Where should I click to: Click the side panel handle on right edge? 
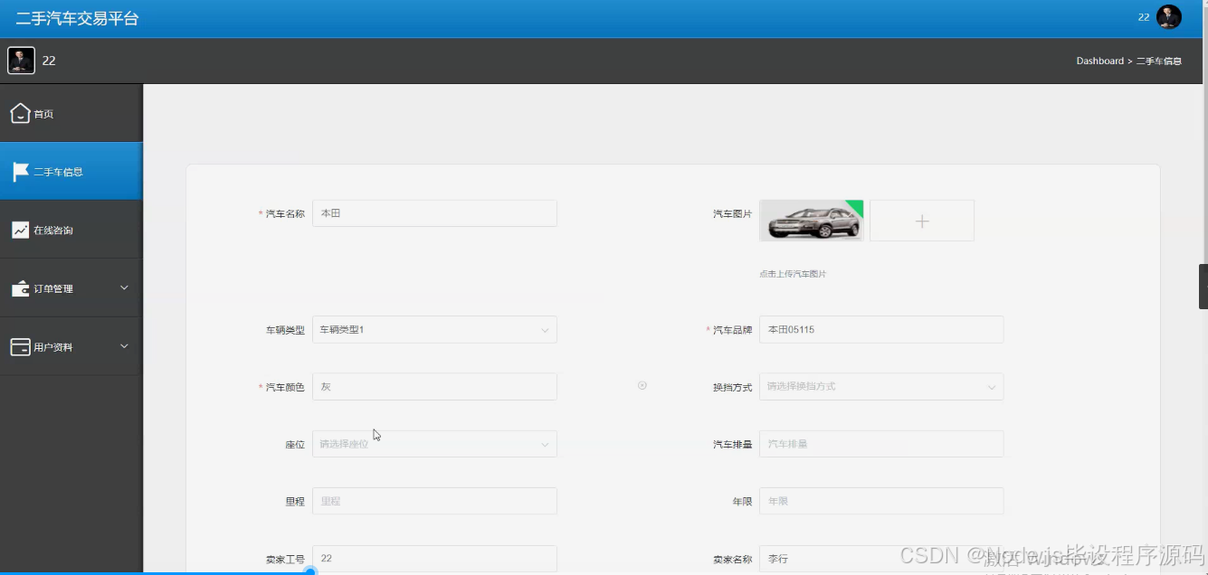pos(1203,287)
